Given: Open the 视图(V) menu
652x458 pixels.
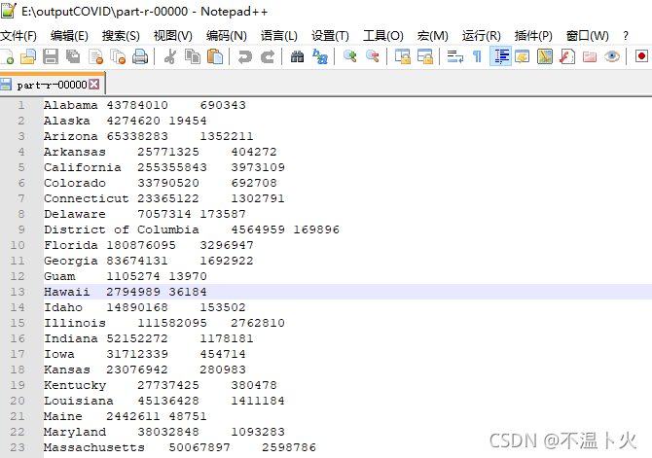Looking at the screenshot, I should click(173, 36).
